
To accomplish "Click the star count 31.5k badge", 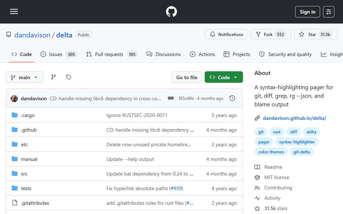I will [x=325, y=35].
